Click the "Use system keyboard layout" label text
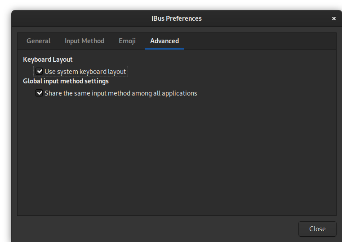The height and width of the screenshot is (242, 342). 85,72
